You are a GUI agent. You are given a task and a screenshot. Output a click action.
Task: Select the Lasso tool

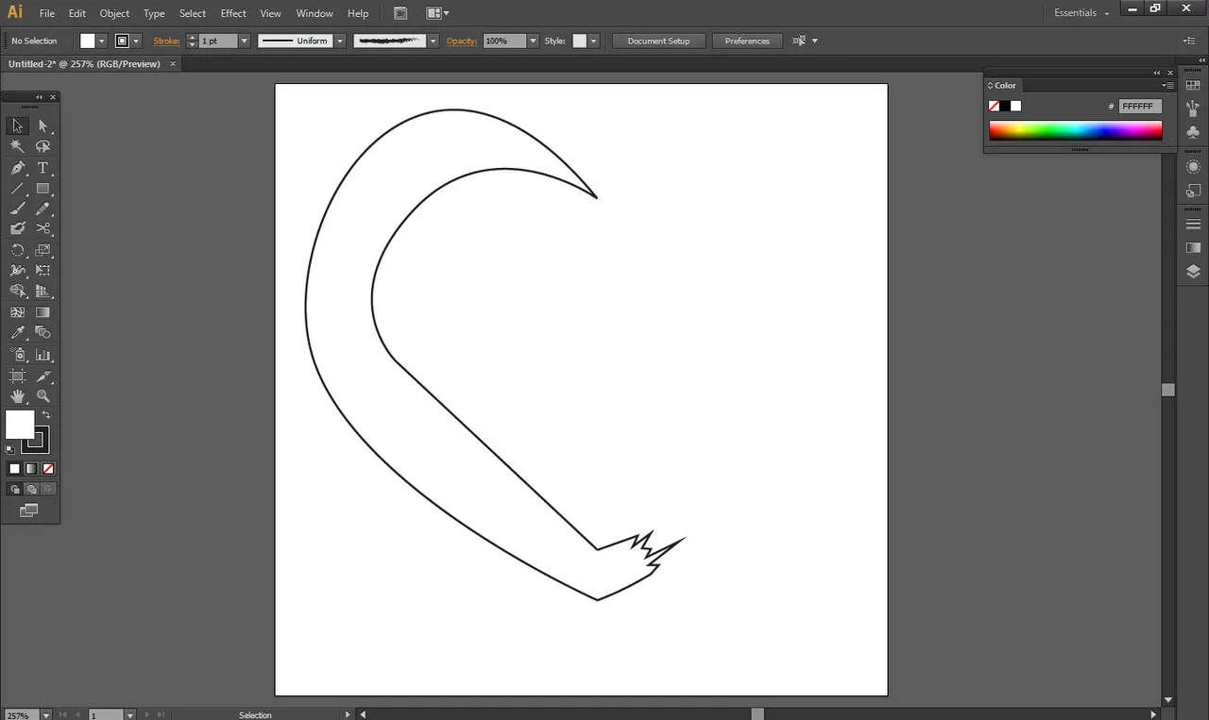coord(43,146)
